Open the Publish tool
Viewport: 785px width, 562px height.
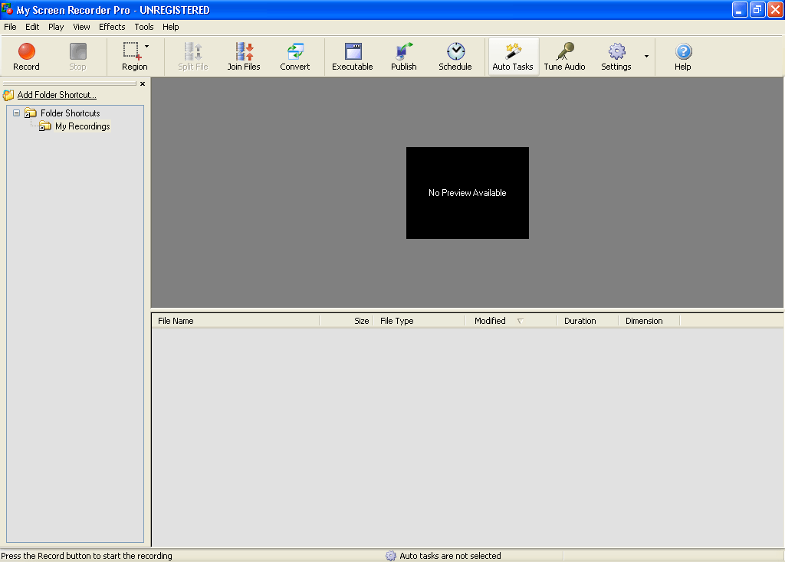pos(403,56)
